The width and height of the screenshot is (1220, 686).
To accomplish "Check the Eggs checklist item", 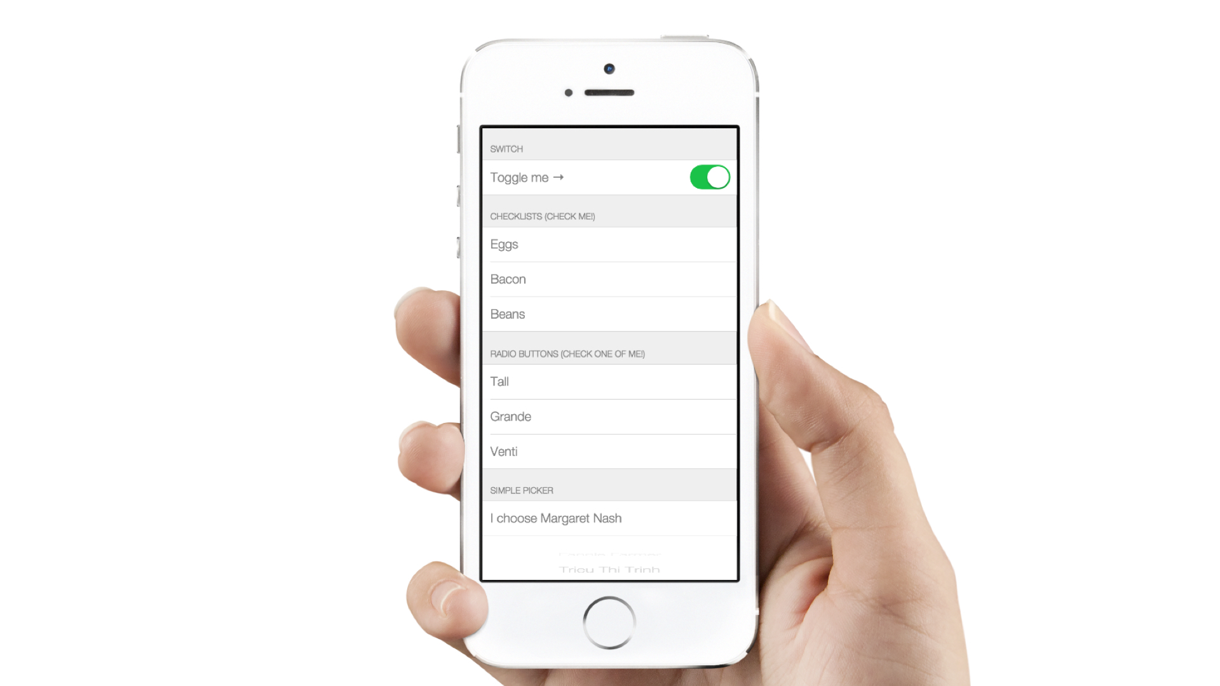I will [609, 244].
